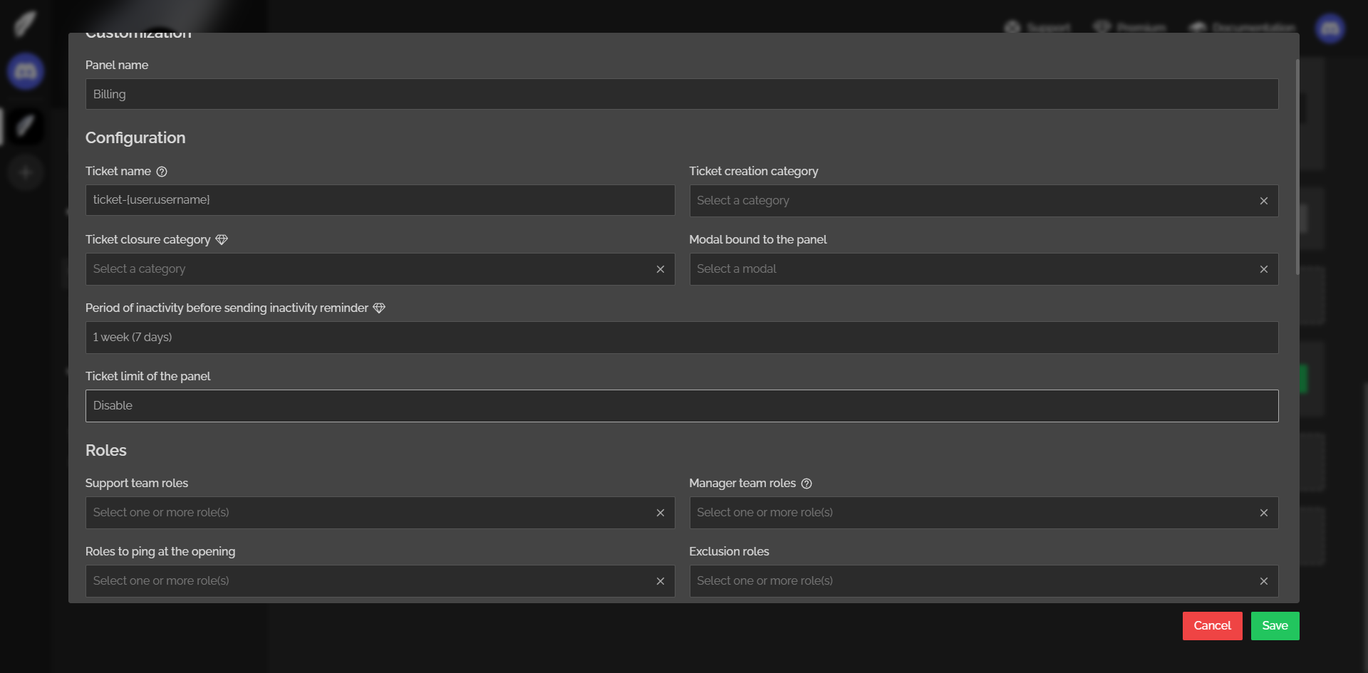This screenshot has height=673, width=1368.
Task: Clear the Modal bound to the panel field
Action: tap(1263, 269)
